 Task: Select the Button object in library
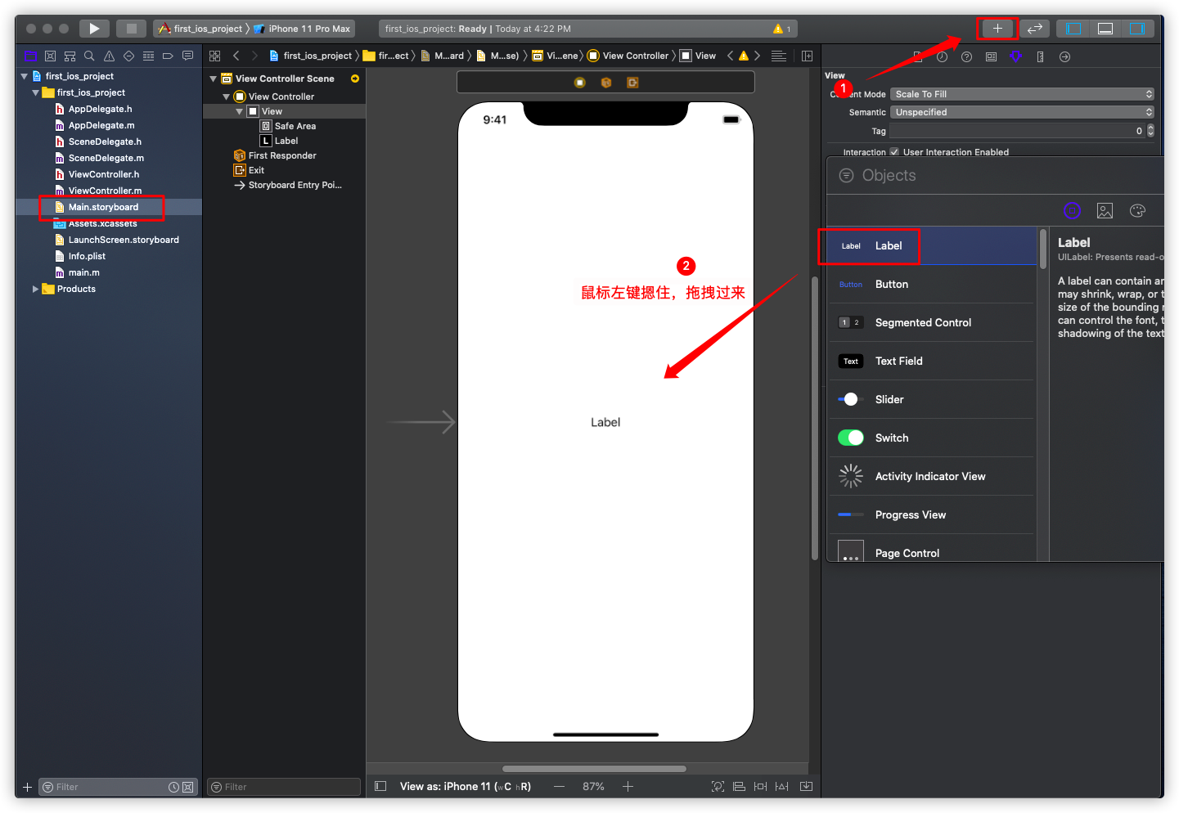point(932,285)
